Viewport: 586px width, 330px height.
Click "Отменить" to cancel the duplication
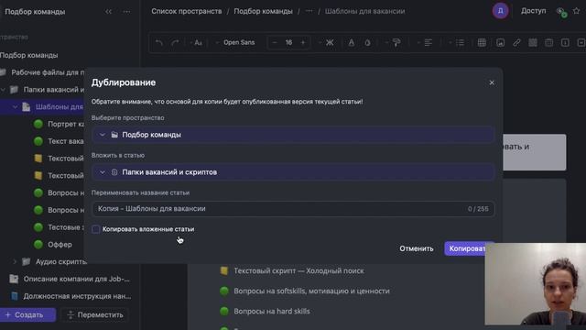click(x=417, y=248)
